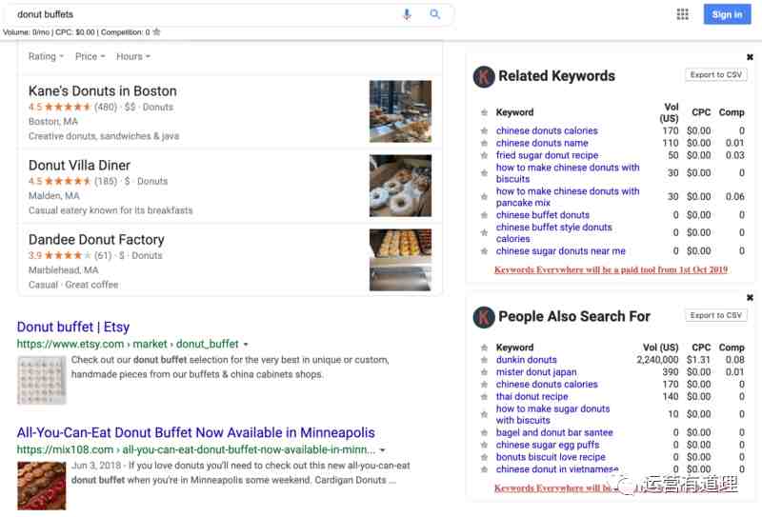
Task: Click the 'chinese donuts name' keyword link
Action: [542, 143]
